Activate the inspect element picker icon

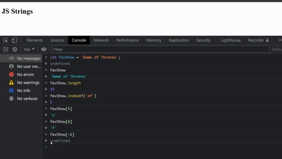pos(5,40)
